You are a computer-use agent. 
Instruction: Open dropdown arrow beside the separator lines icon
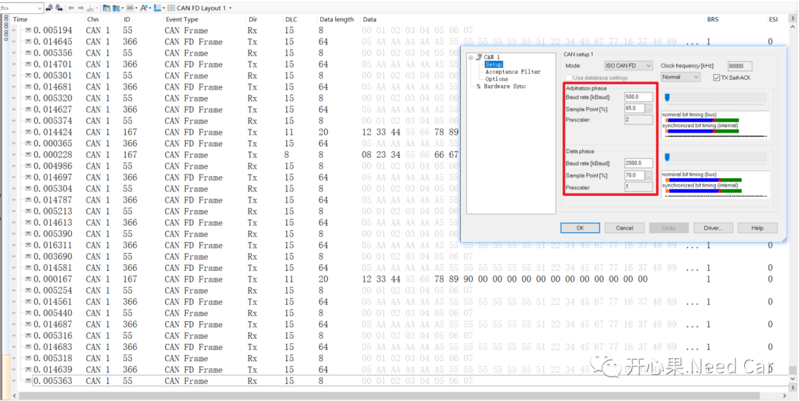pos(136,8)
